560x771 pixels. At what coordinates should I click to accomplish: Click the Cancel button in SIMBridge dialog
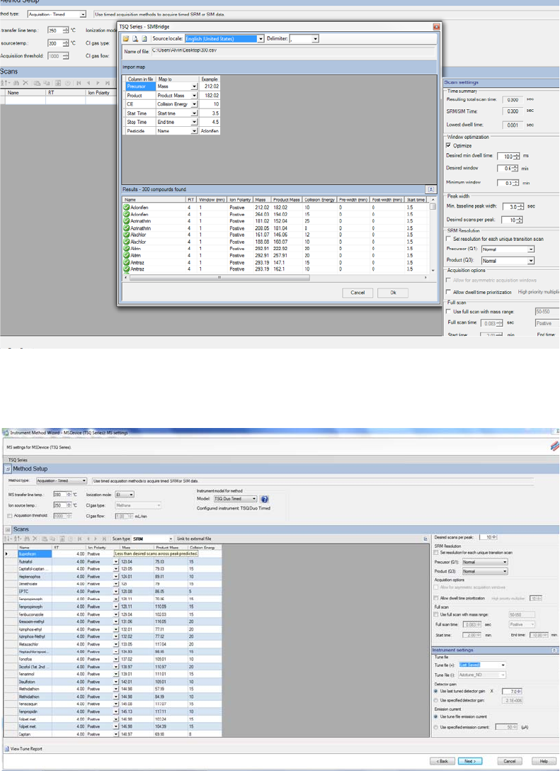tap(358, 293)
